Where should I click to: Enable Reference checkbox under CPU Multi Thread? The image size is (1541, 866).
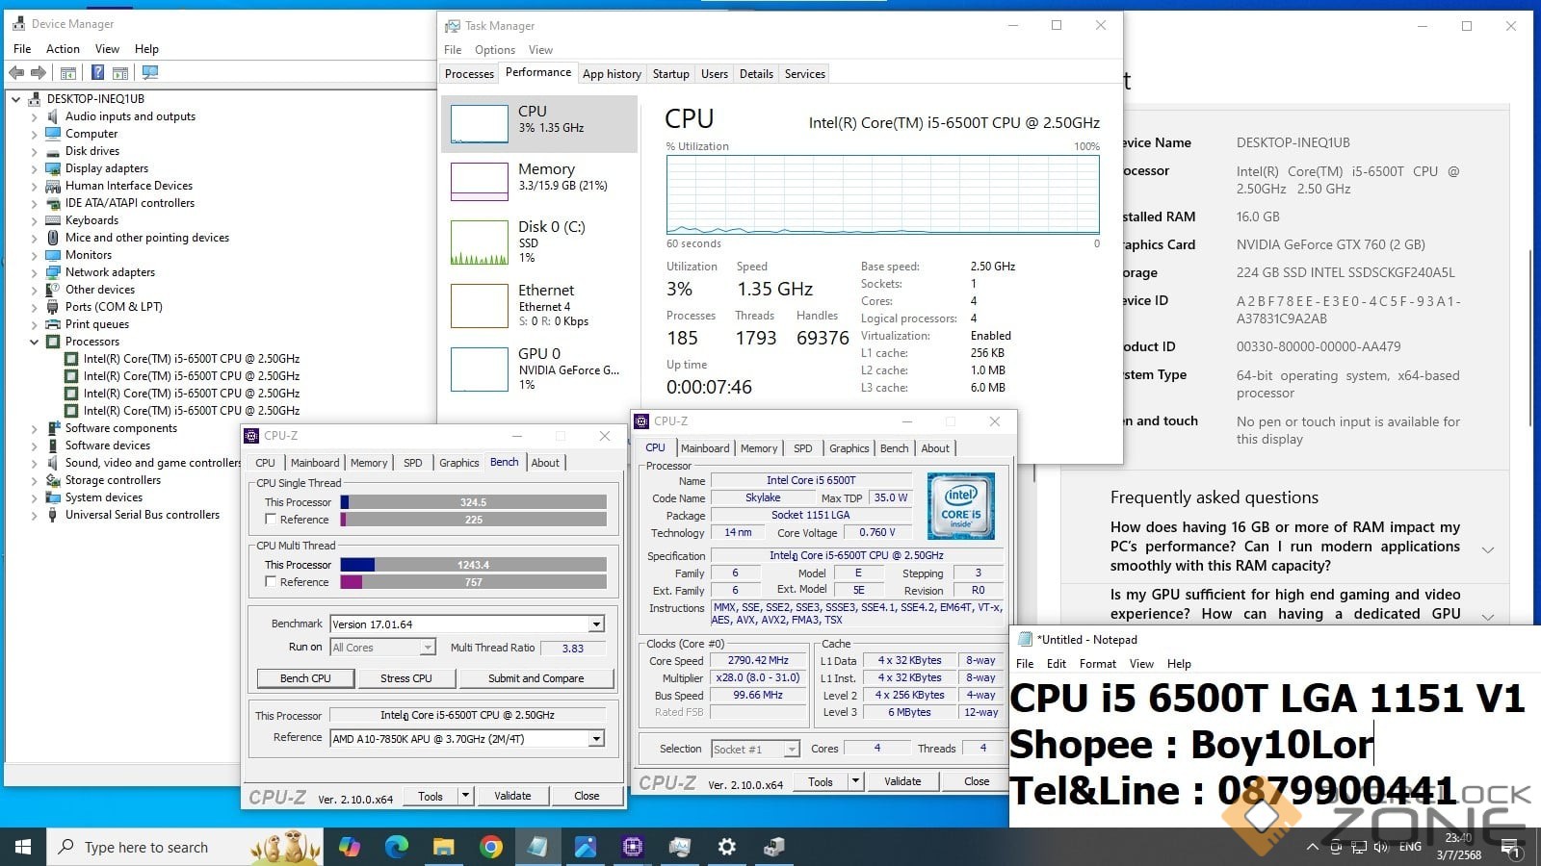pos(271,582)
